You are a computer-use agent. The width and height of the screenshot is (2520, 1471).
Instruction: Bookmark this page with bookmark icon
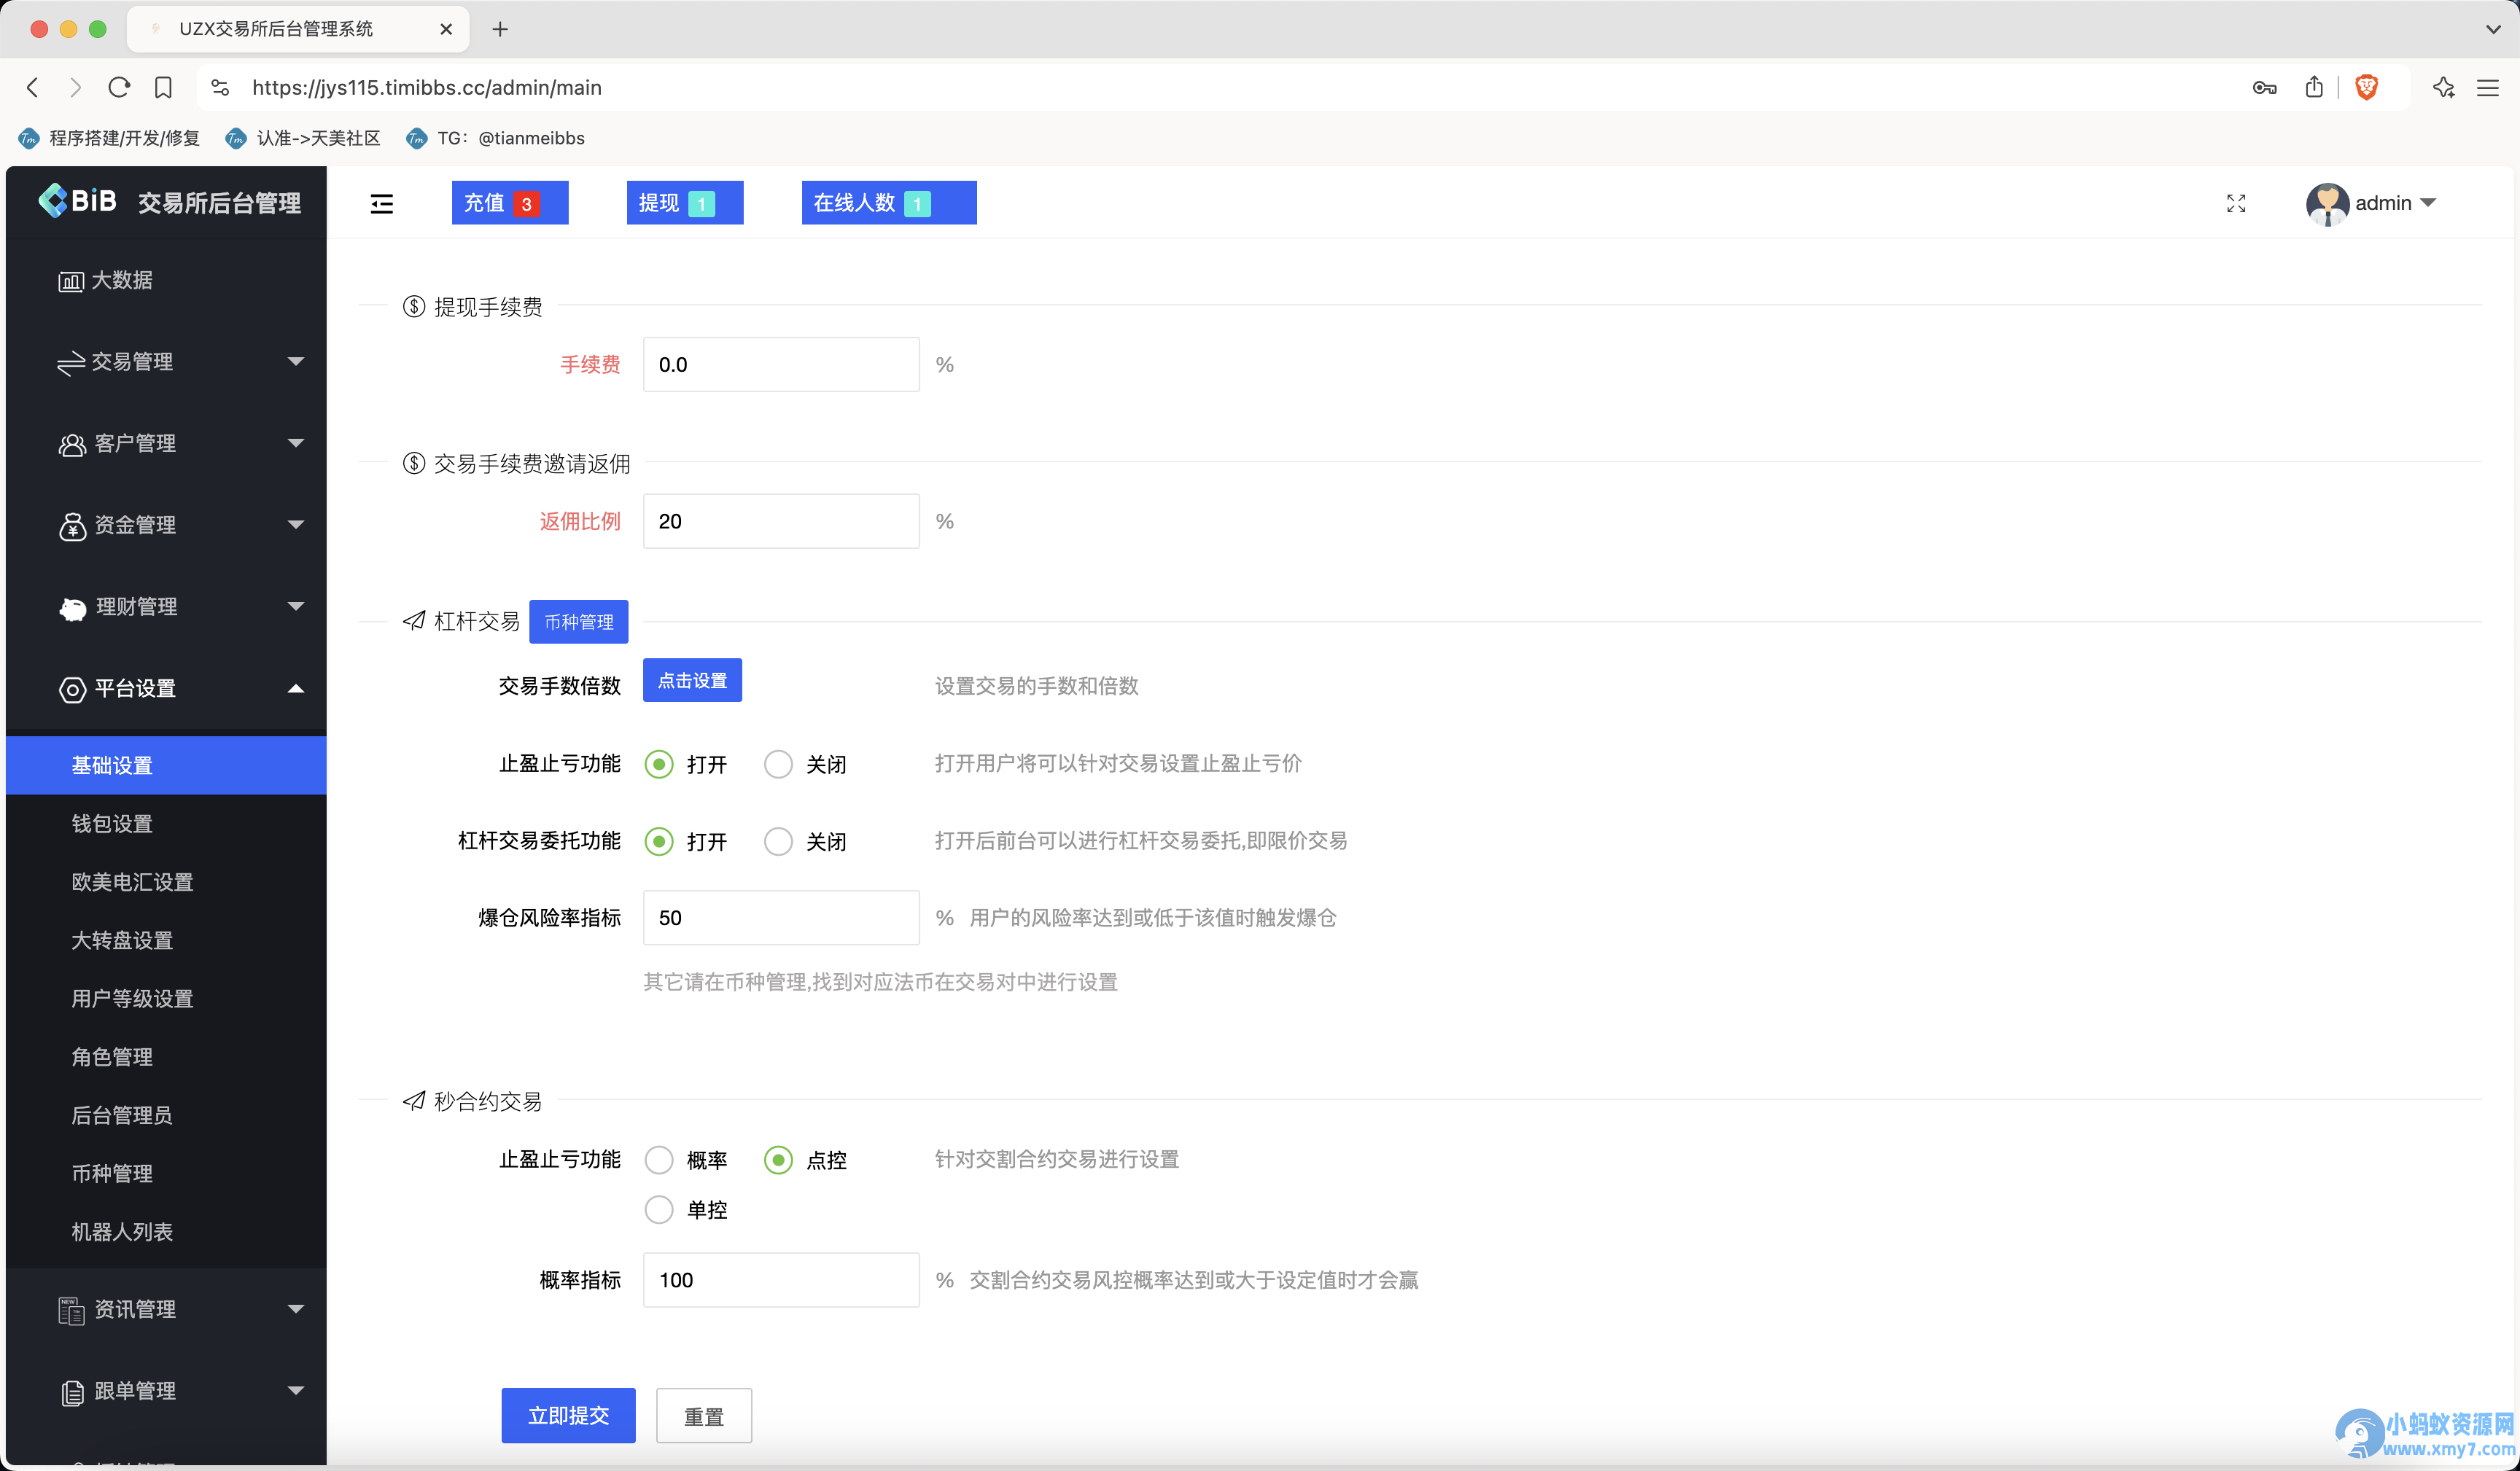(x=163, y=88)
